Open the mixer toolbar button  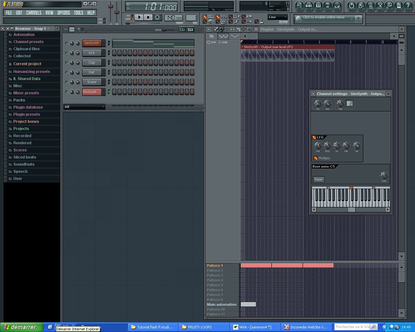click(x=337, y=6)
